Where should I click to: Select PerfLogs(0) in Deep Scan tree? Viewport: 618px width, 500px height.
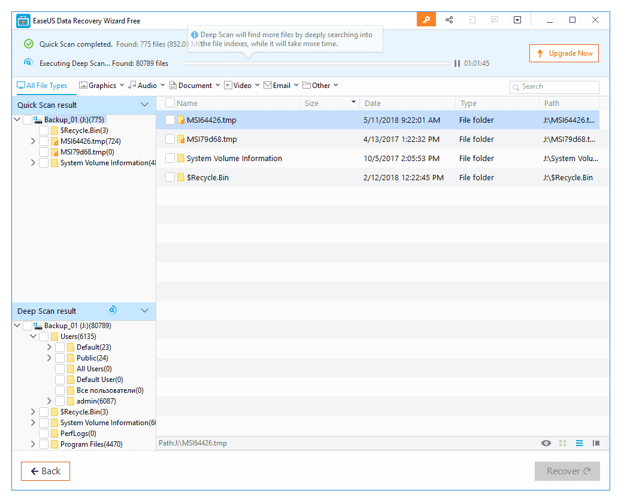78,434
